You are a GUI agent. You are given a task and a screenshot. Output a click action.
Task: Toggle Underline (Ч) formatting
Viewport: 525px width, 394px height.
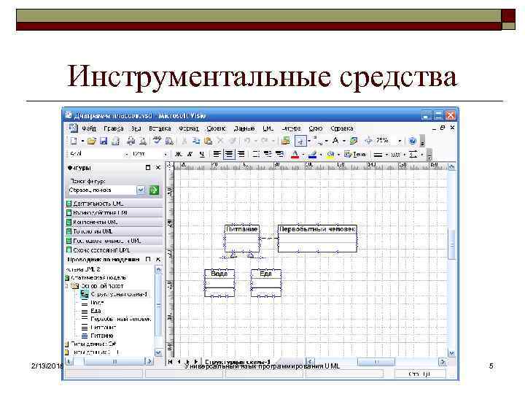(201, 154)
